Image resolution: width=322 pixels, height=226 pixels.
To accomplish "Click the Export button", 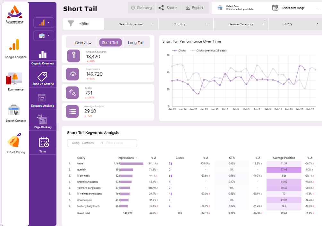I will pos(195,8).
